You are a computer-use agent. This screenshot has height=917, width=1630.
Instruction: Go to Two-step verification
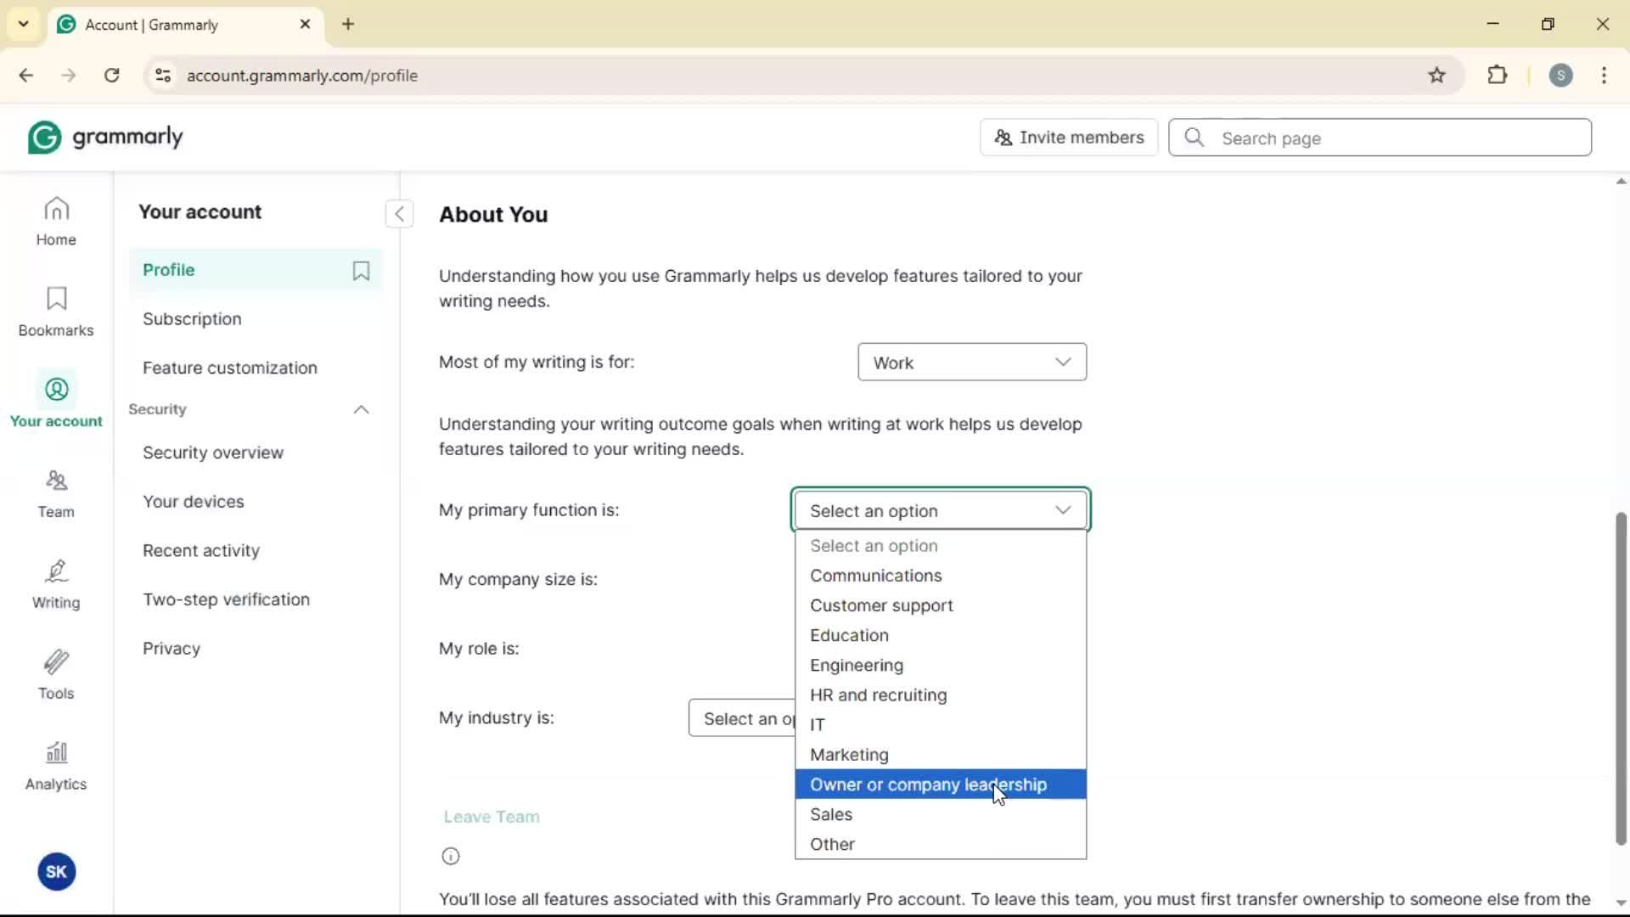tap(226, 599)
